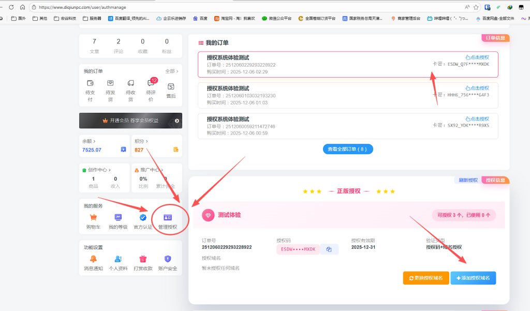Copy the authorization code ESDW****MXDK
The image size is (530, 311).
(330, 249)
